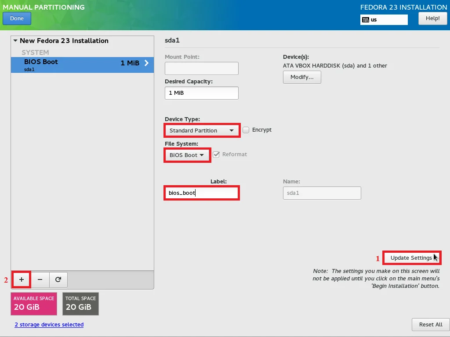Open the File System dropdown
450x337 pixels.
(187, 155)
